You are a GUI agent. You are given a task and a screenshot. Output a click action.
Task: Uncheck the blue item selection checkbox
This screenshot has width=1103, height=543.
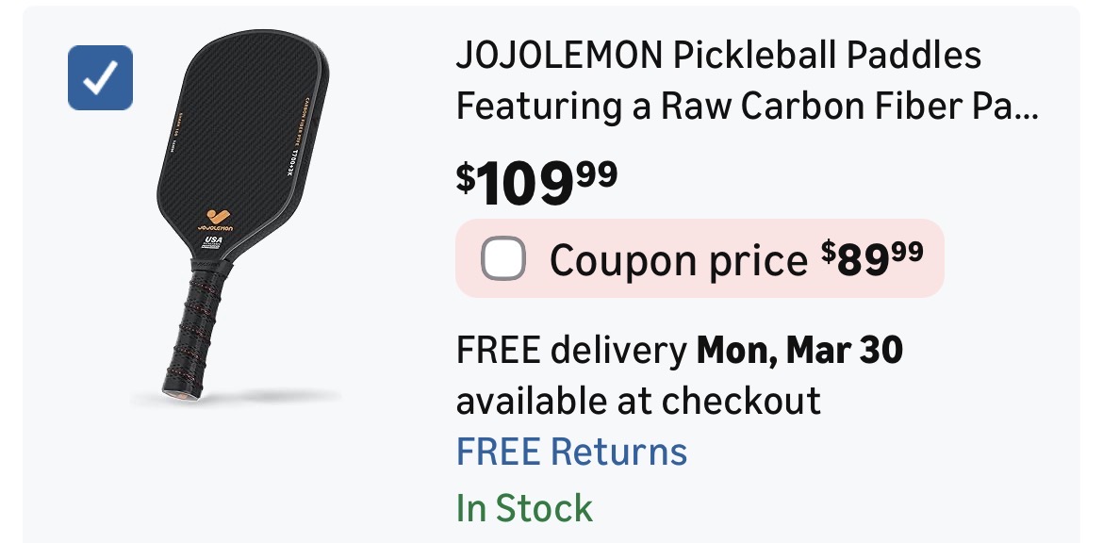pyautogui.click(x=100, y=78)
